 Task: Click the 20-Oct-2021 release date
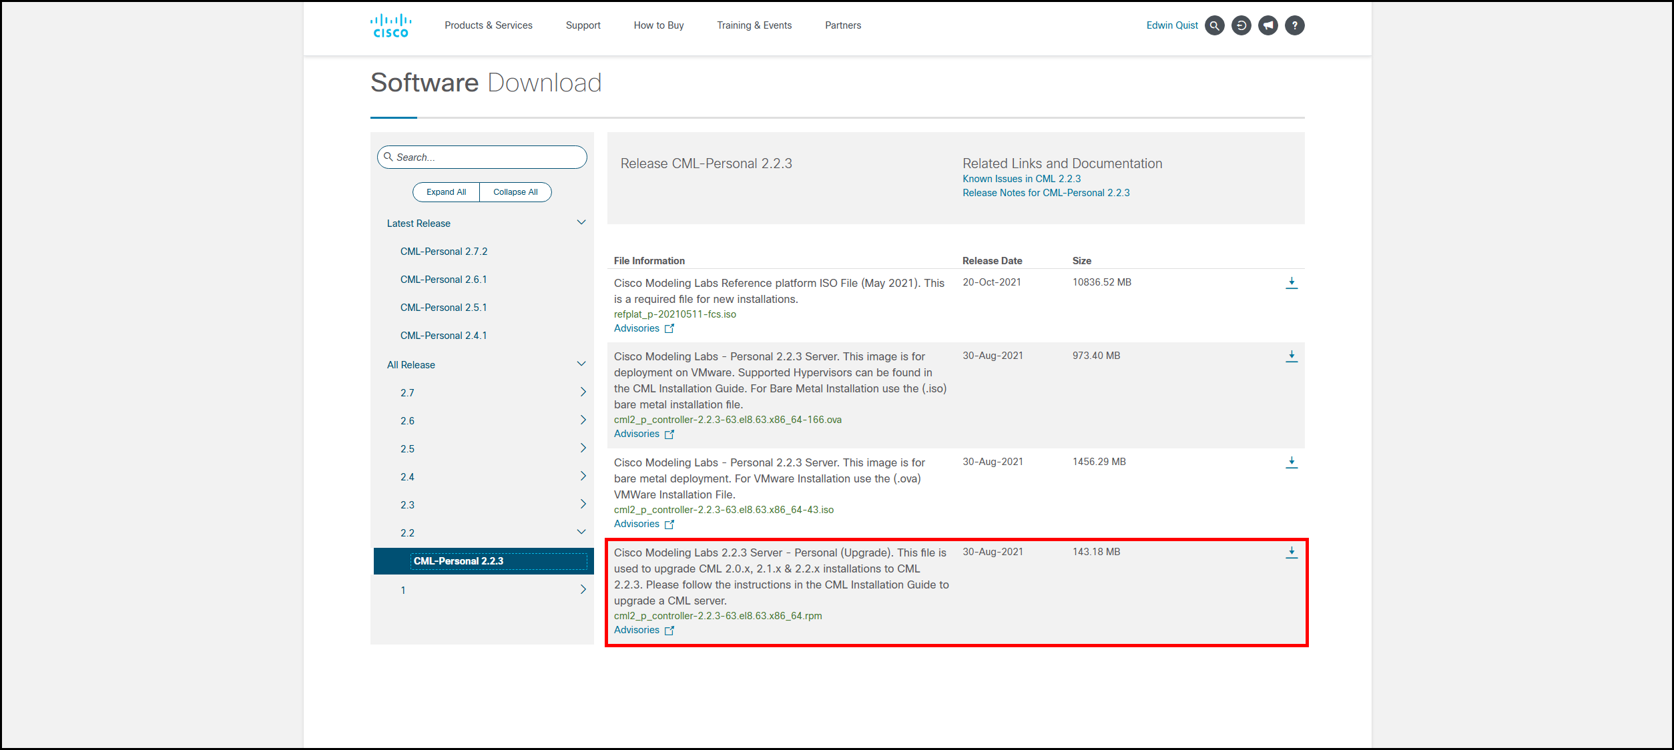991,282
